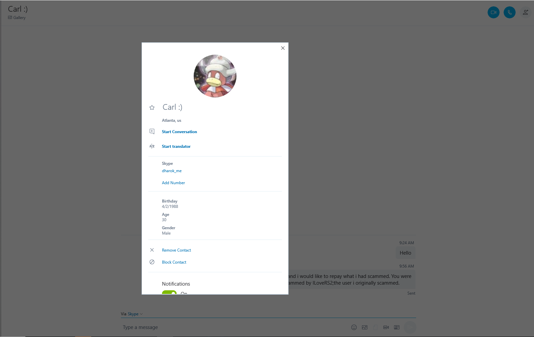
Task: Click the Block Contact link
Action: [x=174, y=262]
